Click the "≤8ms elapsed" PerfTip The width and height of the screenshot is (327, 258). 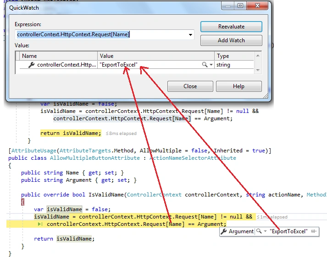(121, 134)
